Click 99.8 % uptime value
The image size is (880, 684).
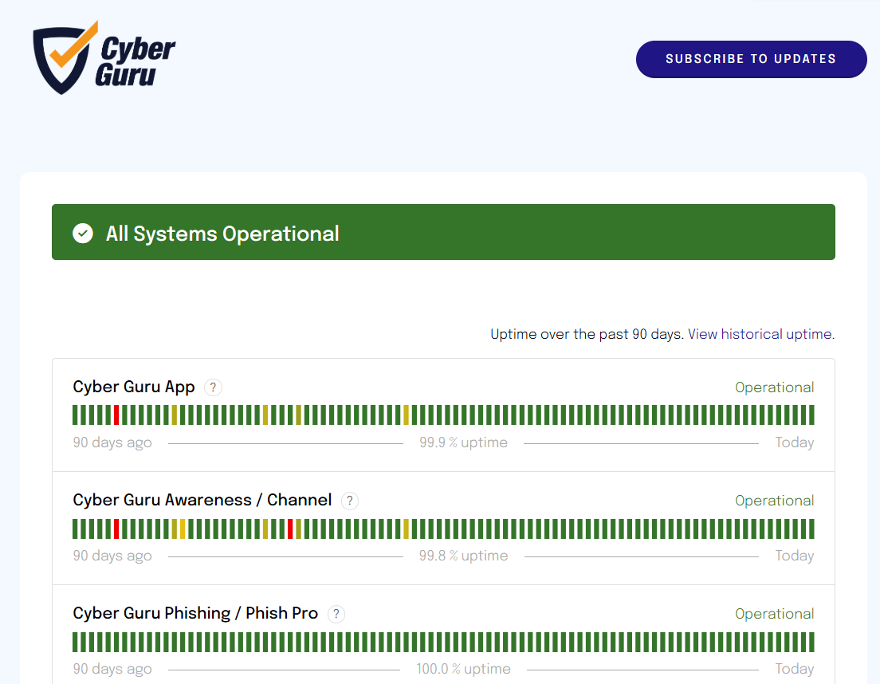point(464,556)
